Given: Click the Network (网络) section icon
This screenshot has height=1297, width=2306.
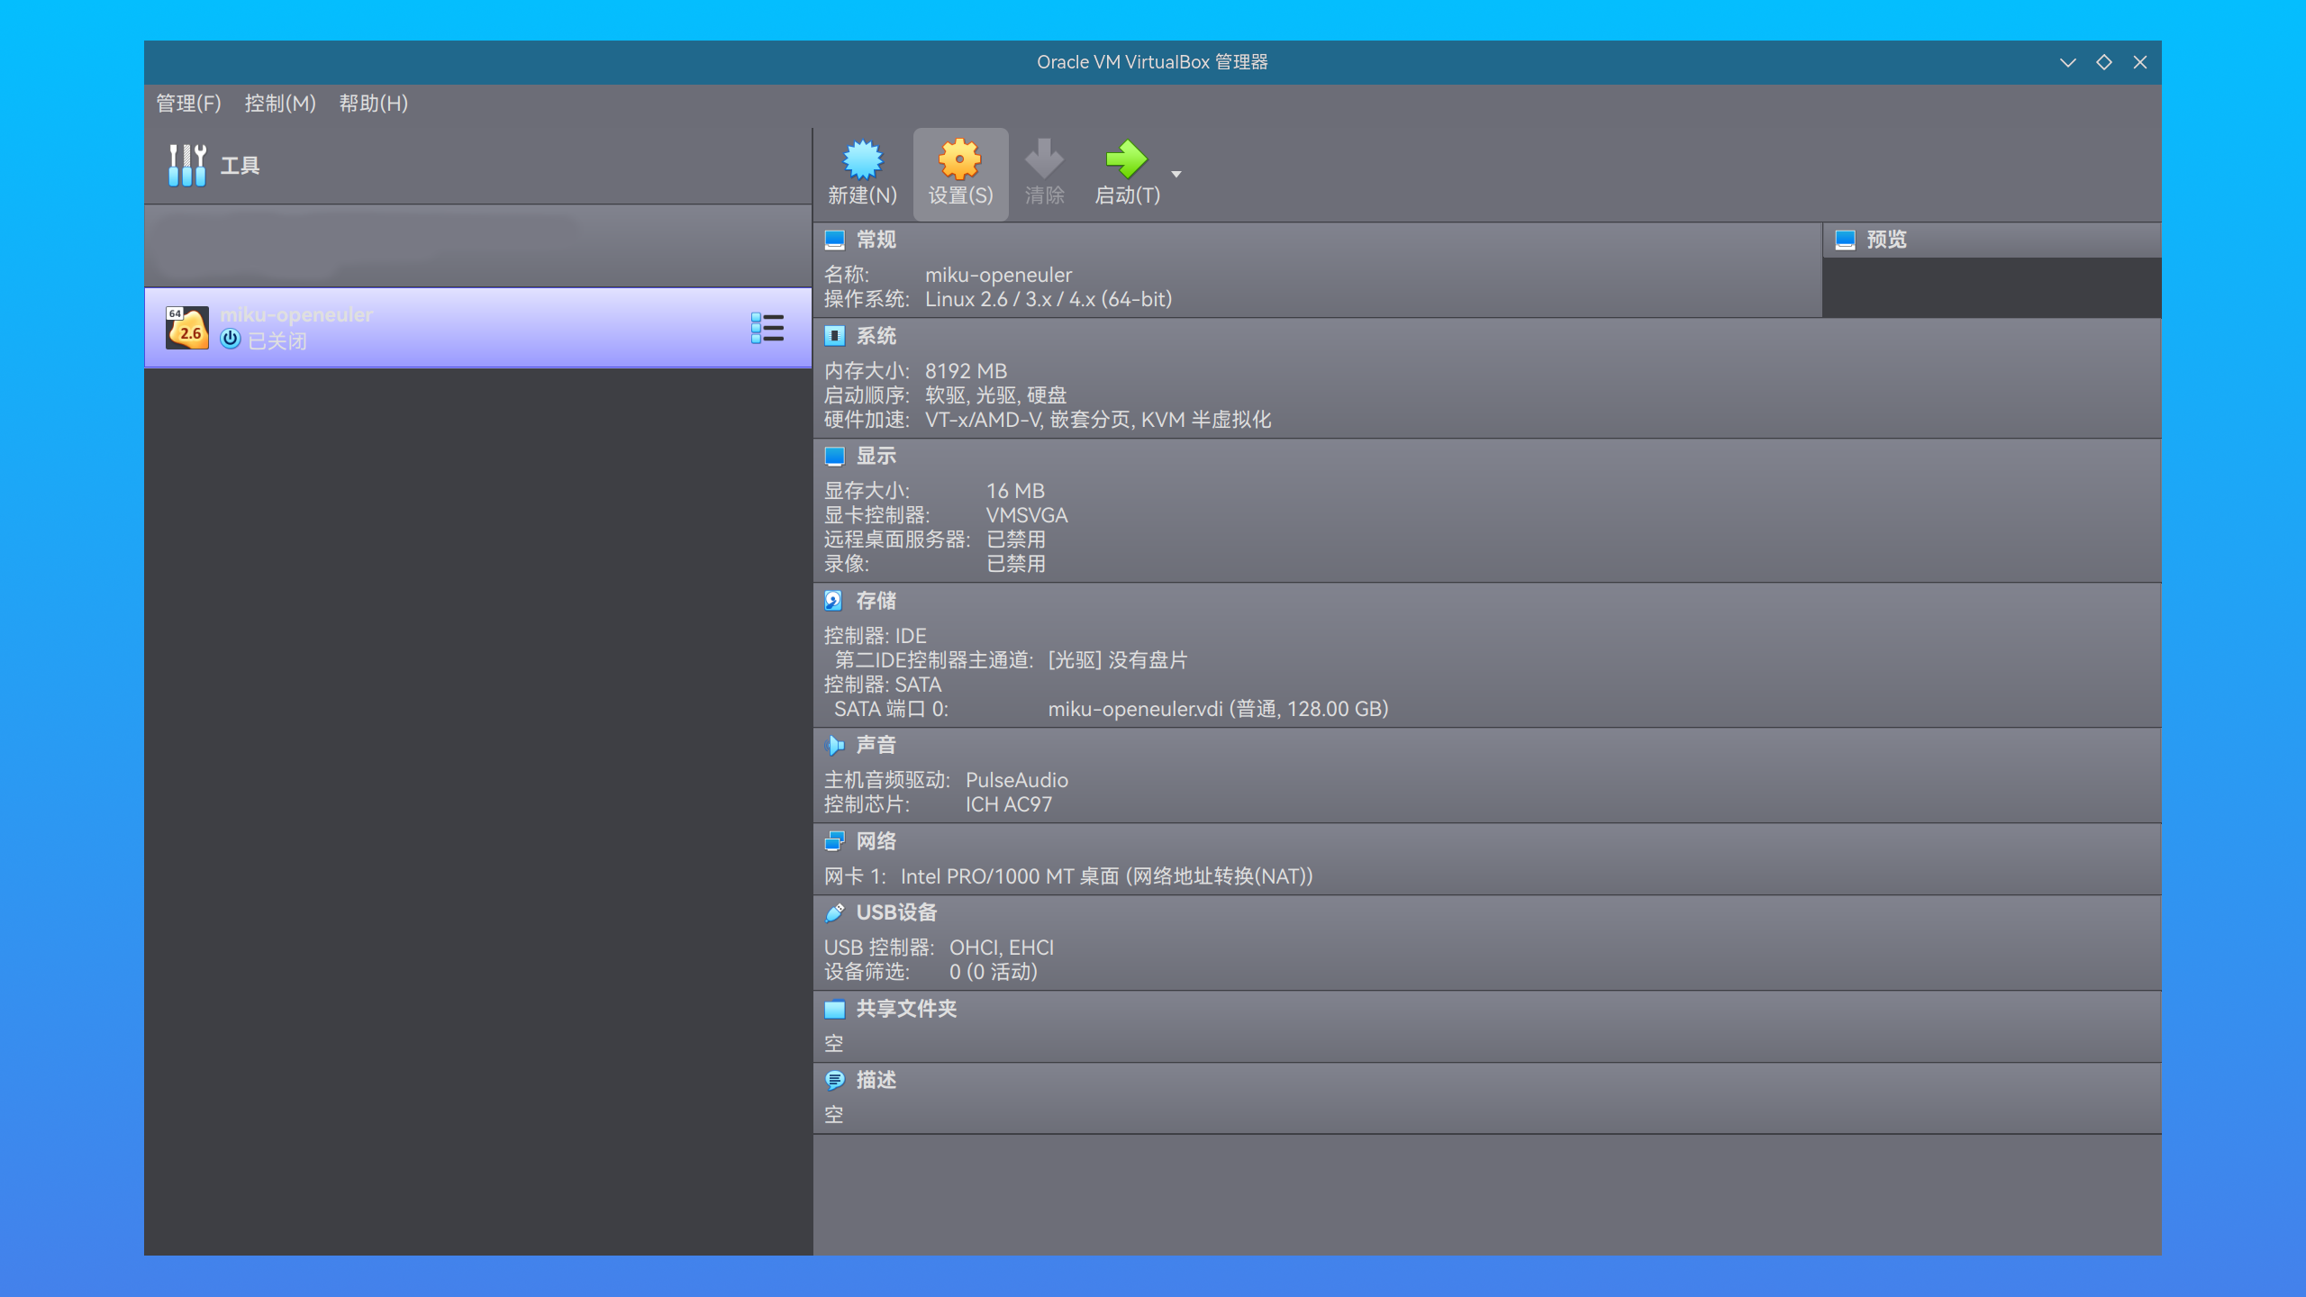Looking at the screenshot, I should click(x=835, y=841).
